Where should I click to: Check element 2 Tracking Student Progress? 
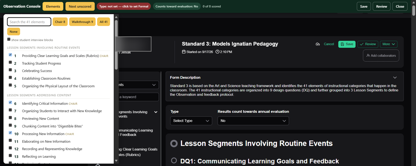click(x=10, y=62)
